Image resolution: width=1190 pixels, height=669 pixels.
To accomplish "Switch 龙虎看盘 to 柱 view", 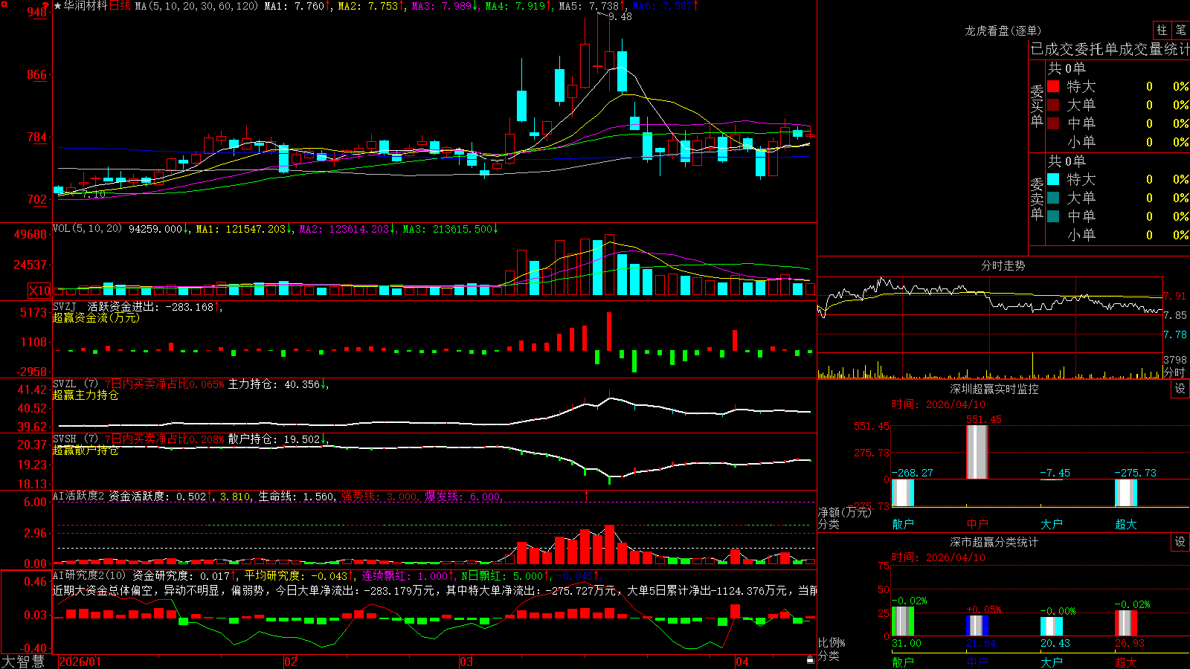I will tap(1162, 30).
